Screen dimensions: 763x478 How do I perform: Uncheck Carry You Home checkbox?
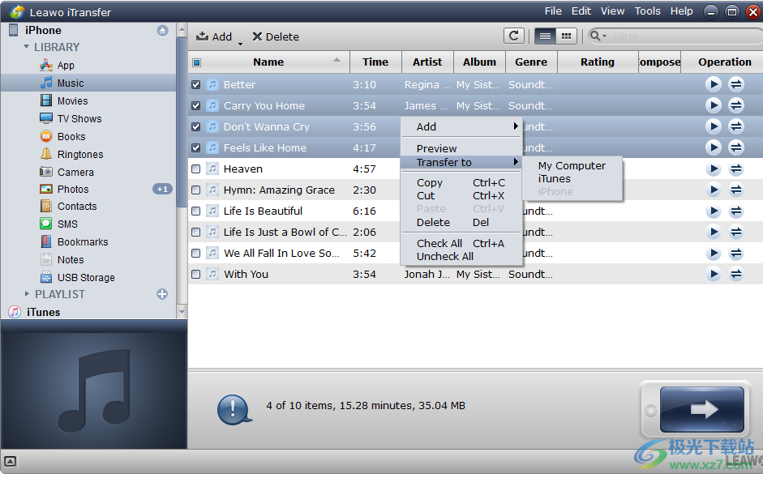pos(195,105)
